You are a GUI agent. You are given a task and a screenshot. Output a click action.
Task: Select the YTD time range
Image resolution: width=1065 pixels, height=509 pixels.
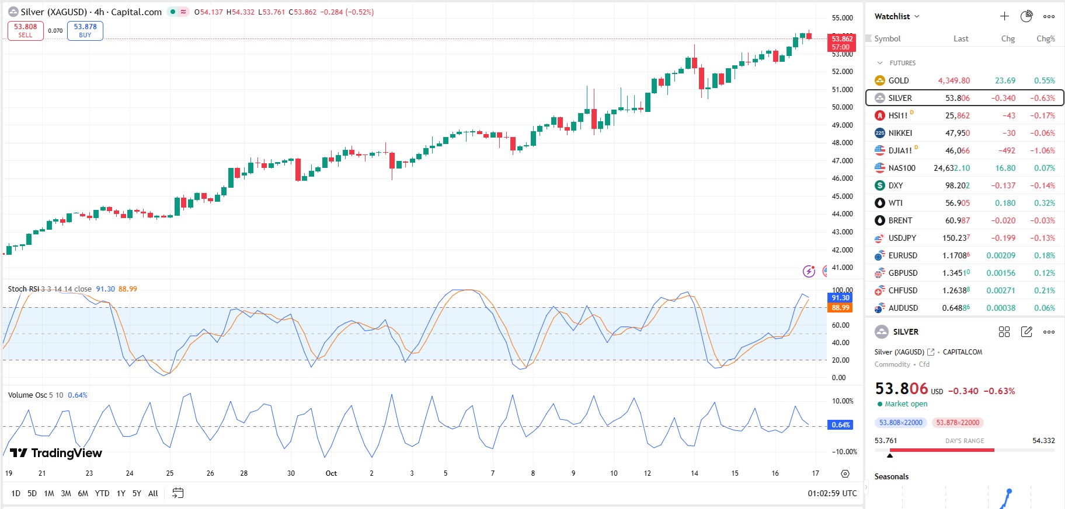[x=102, y=493]
